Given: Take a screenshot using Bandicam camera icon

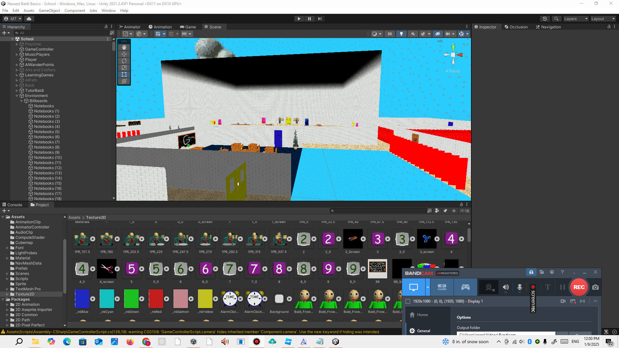Looking at the screenshot, I should coord(595,287).
